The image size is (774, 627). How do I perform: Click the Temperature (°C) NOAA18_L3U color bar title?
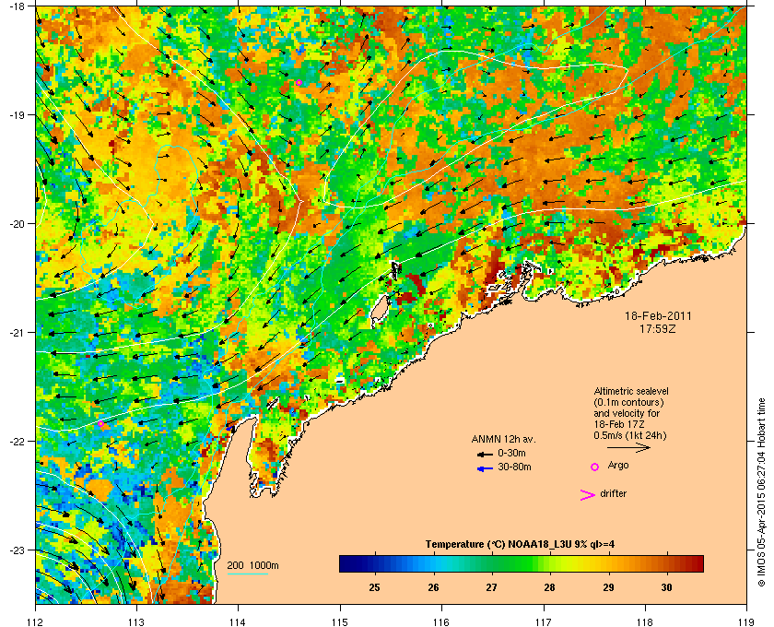pyautogui.click(x=520, y=545)
